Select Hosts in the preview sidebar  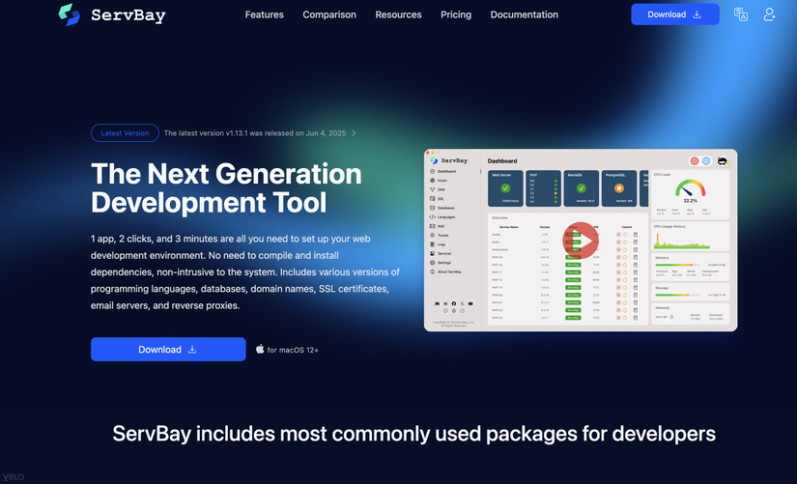(x=439, y=181)
